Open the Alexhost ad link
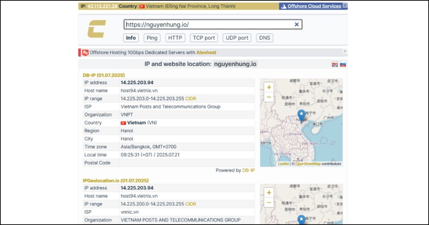Screen dimensions: 429x225 [206, 52]
